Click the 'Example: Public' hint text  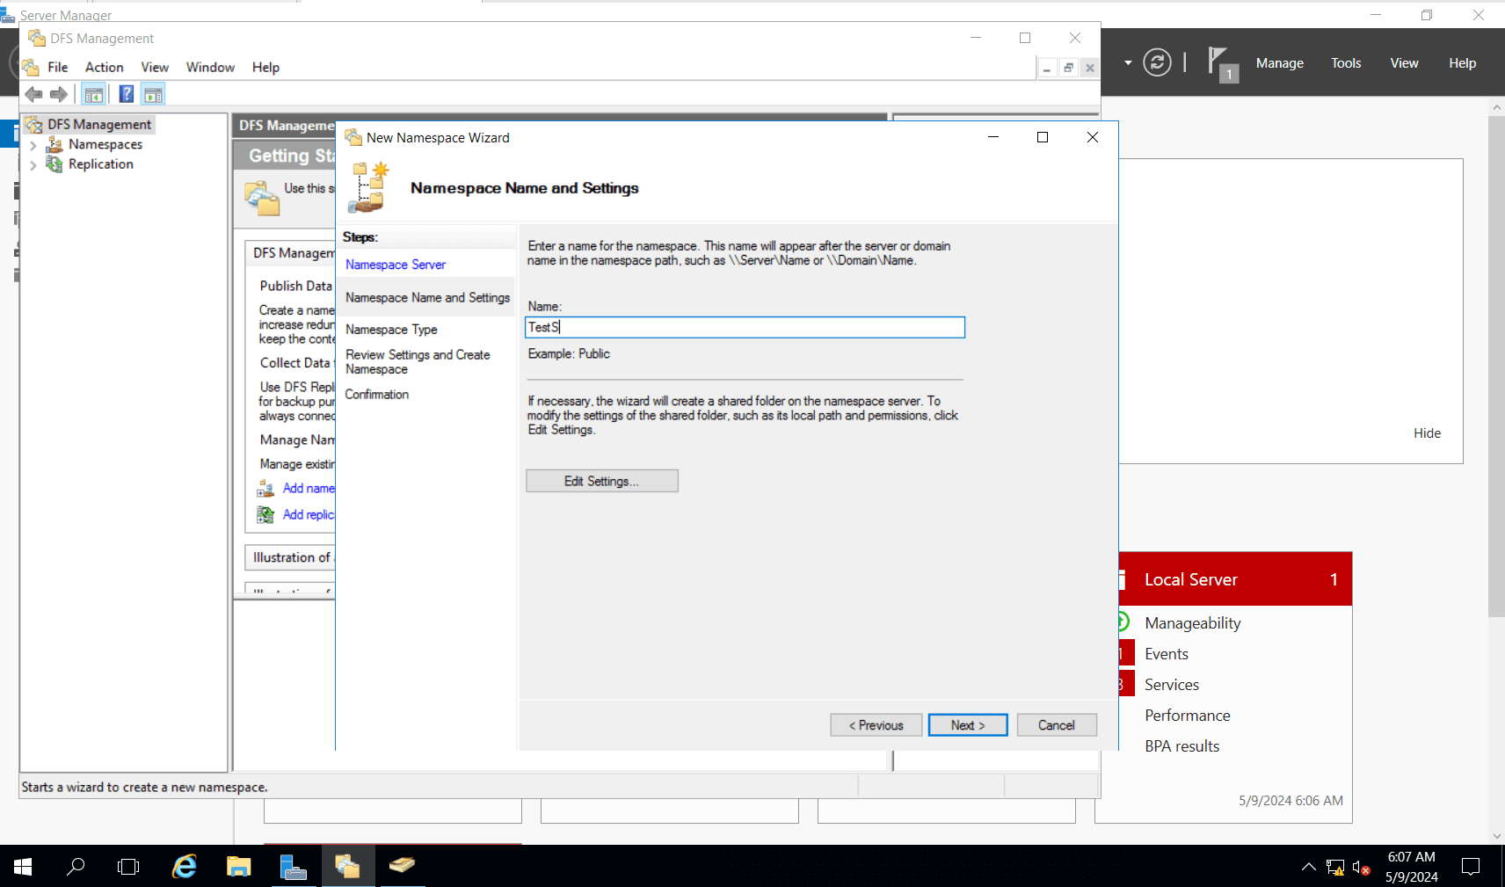[569, 353]
